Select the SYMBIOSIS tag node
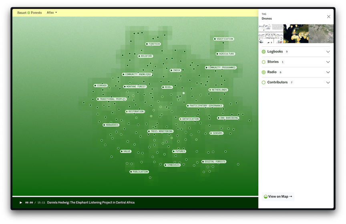Viewport: 346px width, 224px height. coord(172,165)
